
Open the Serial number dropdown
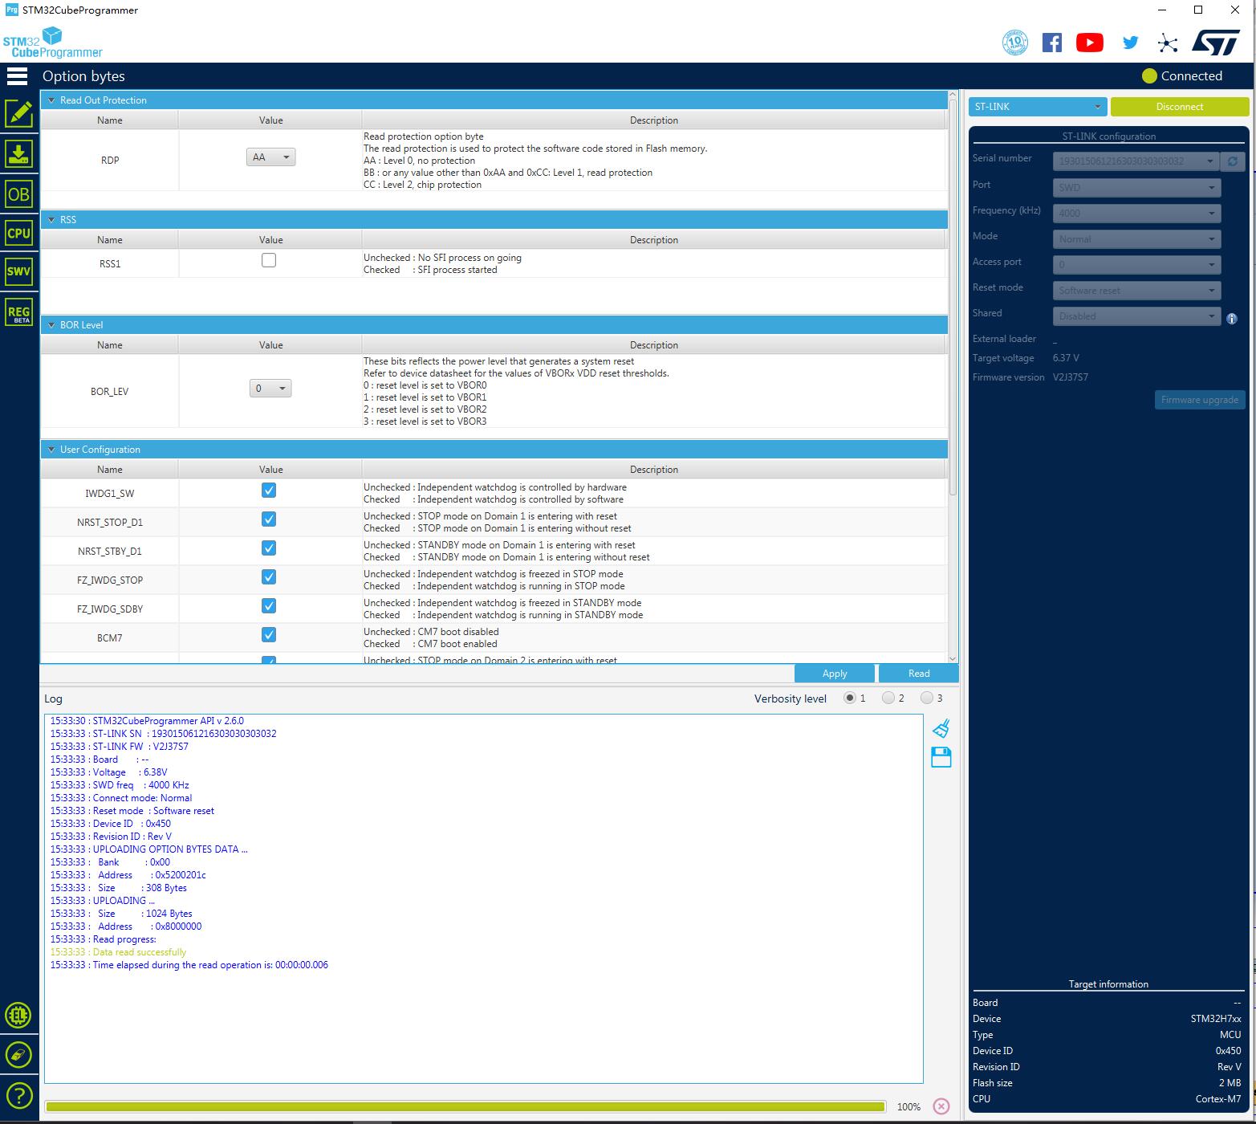tap(1136, 161)
